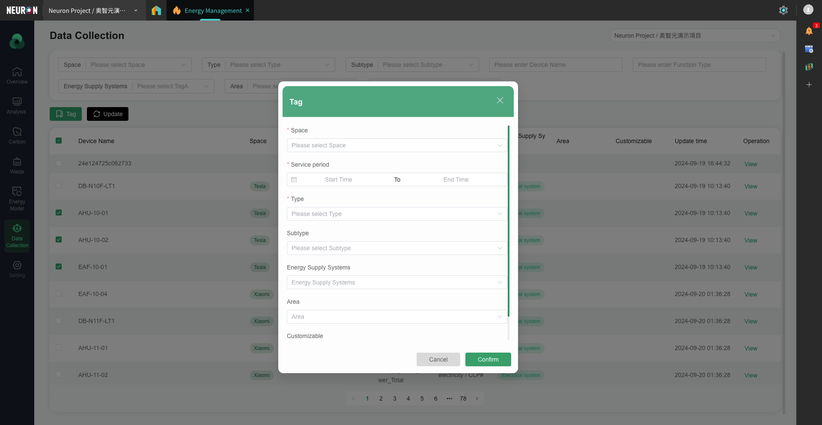Viewport: 822px width, 425px height.
Task: Expand Energy Supply Systems dropdown in dialog
Action: pyautogui.click(x=396, y=282)
